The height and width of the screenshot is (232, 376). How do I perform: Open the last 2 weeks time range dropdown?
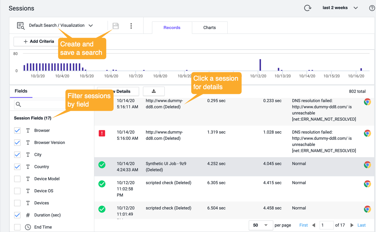tap(340, 8)
